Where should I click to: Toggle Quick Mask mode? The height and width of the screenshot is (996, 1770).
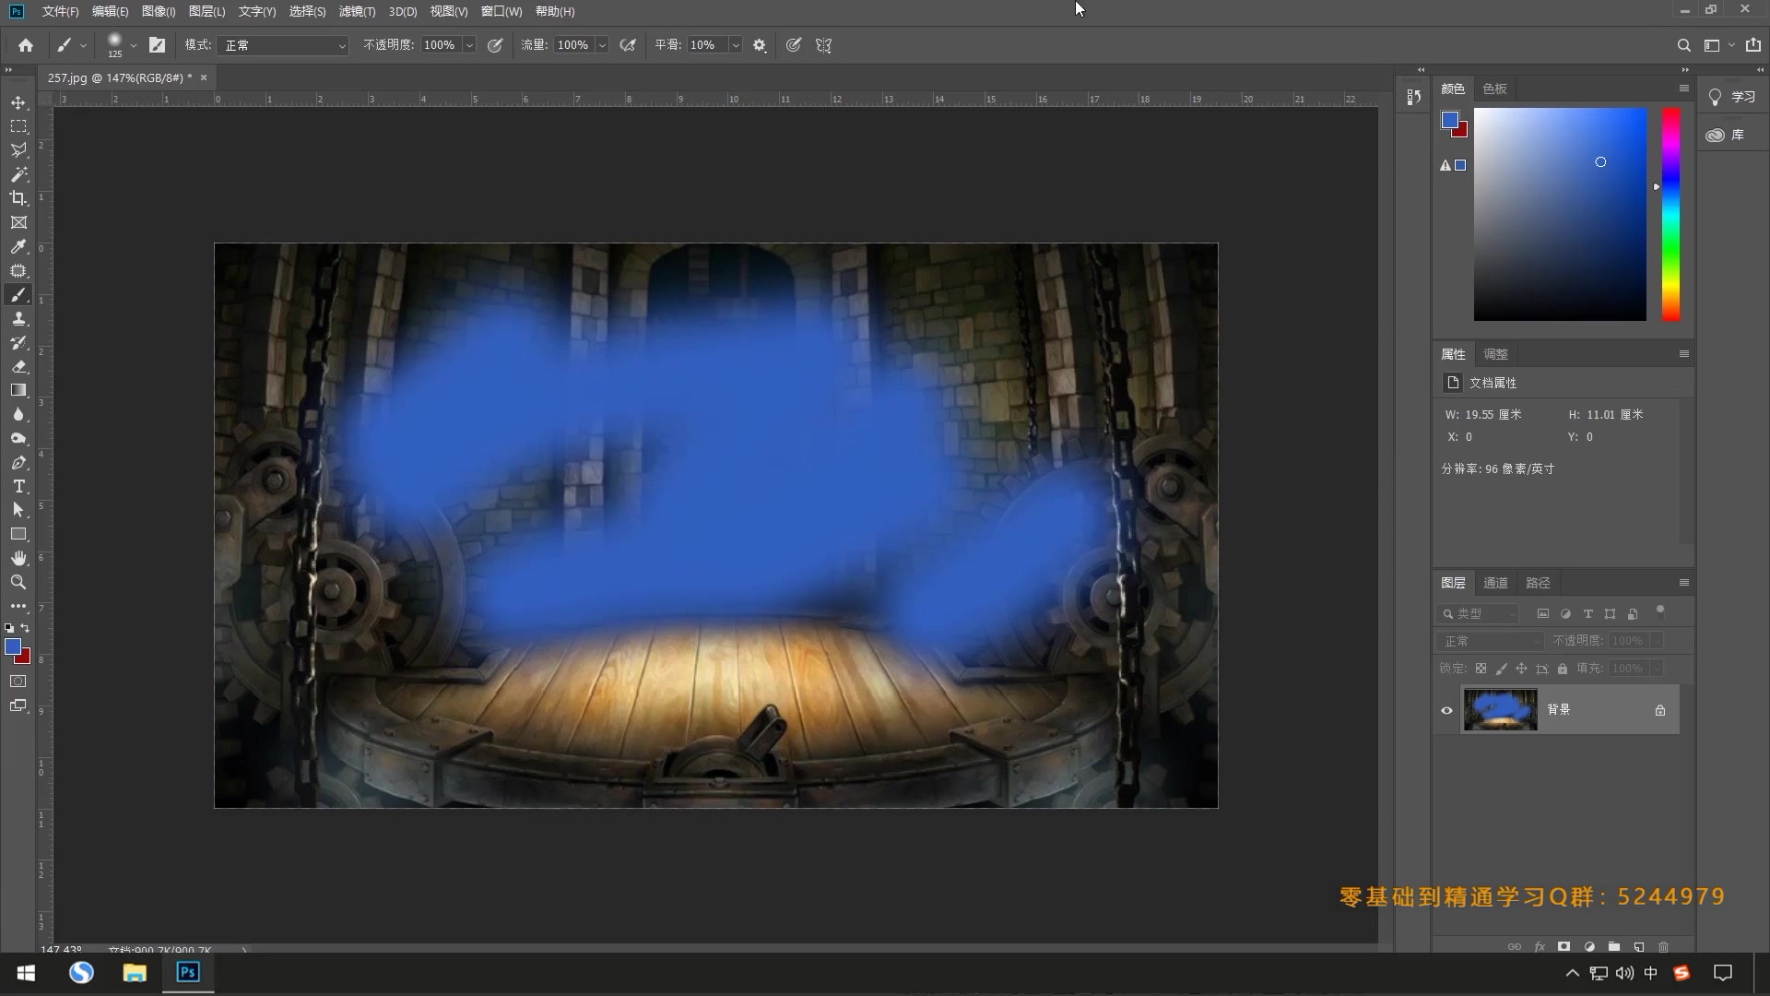pyautogui.click(x=18, y=682)
